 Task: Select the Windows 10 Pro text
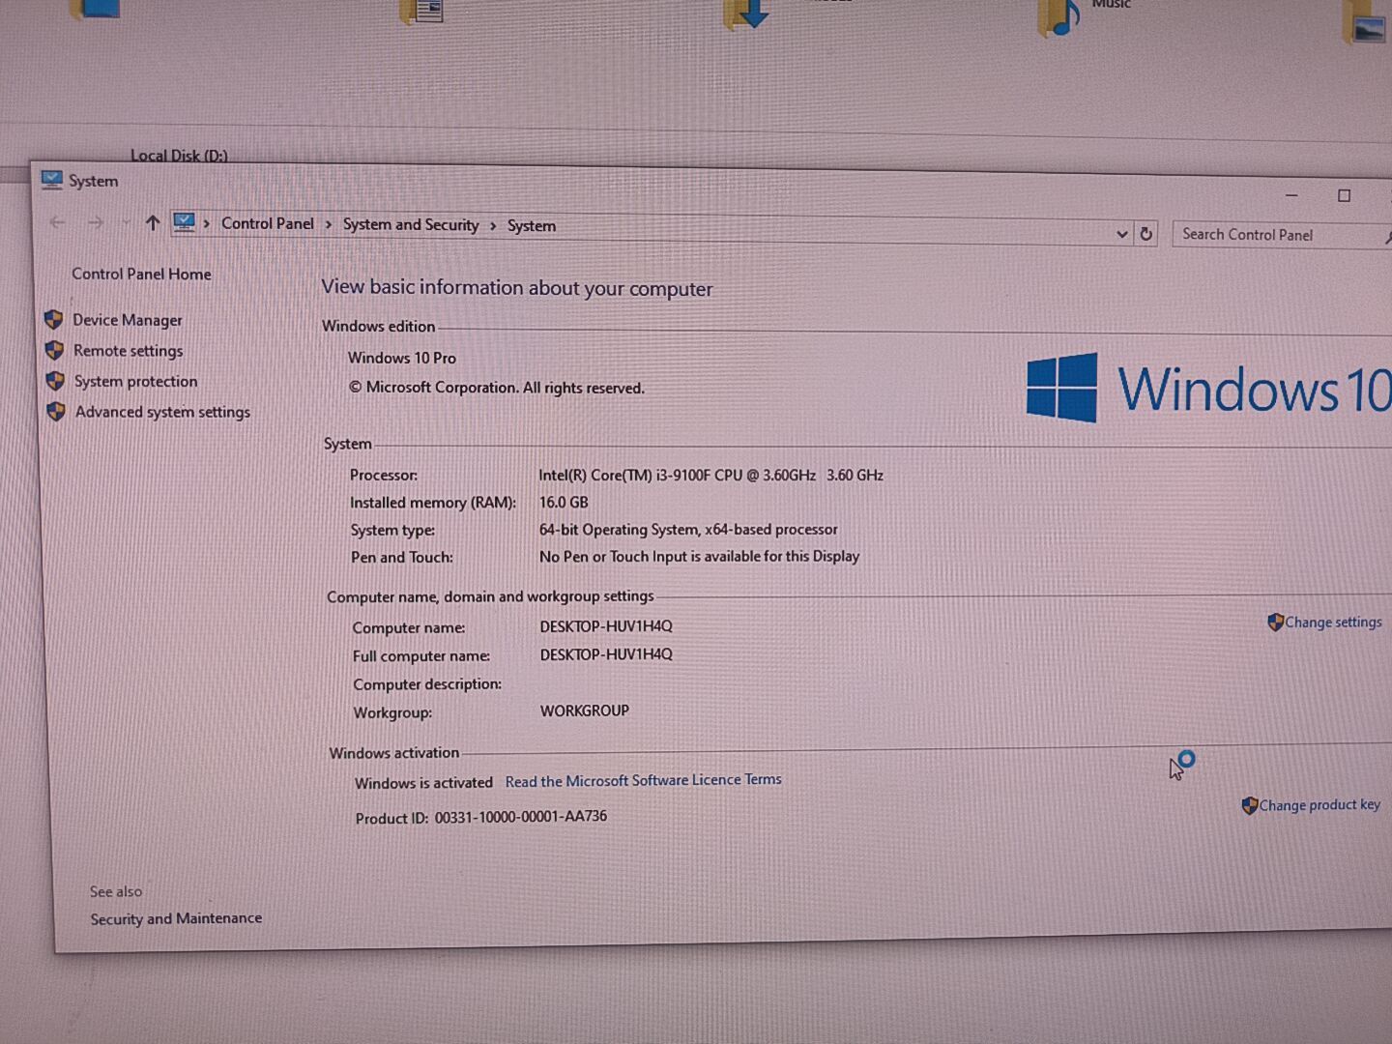[x=402, y=358]
